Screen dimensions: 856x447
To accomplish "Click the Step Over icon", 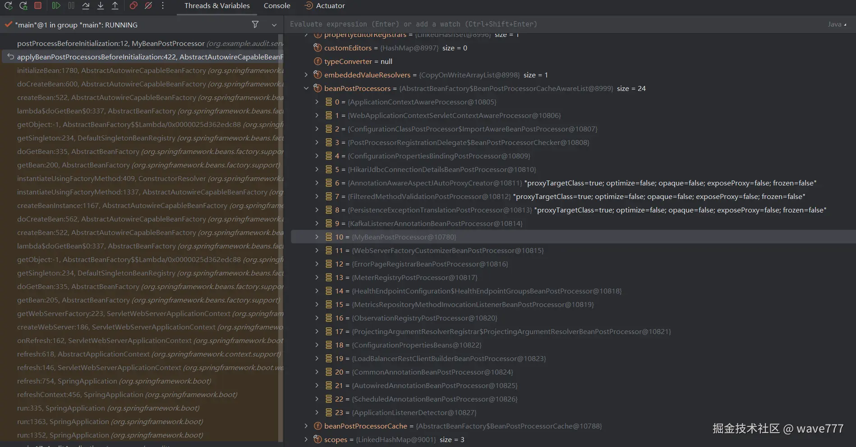I will point(86,6).
